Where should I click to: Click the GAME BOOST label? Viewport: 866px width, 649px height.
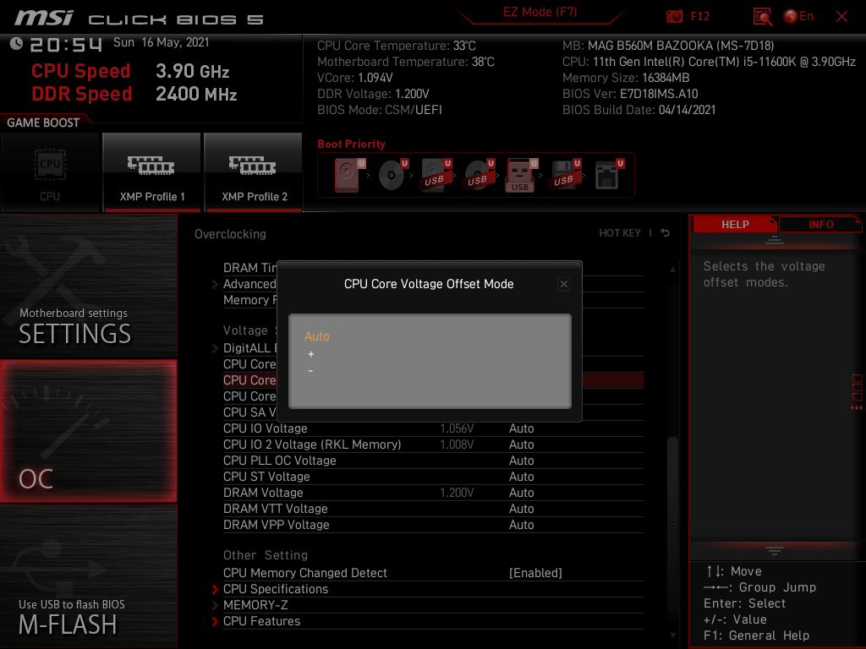click(43, 123)
